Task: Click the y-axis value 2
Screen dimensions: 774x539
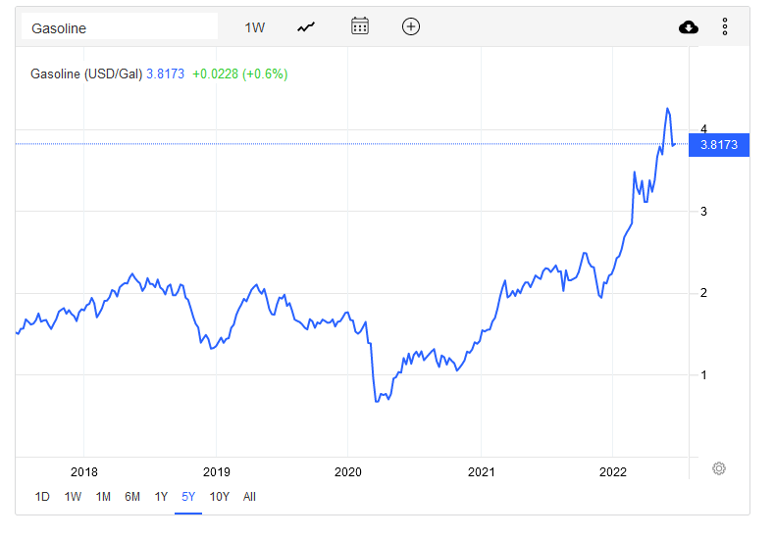Action: pyautogui.click(x=704, y=293)
